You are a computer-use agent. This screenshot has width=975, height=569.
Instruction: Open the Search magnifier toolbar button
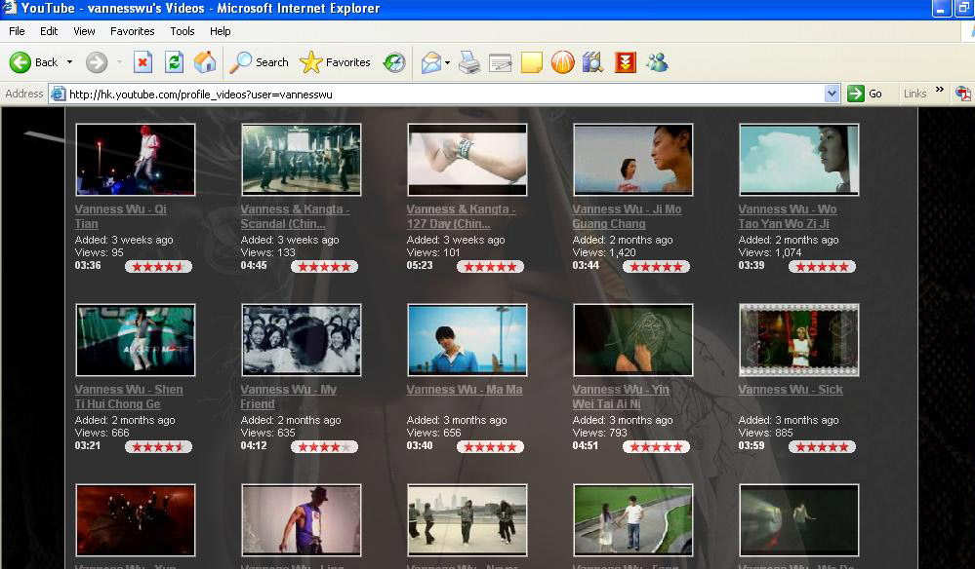tap(260, 62)
